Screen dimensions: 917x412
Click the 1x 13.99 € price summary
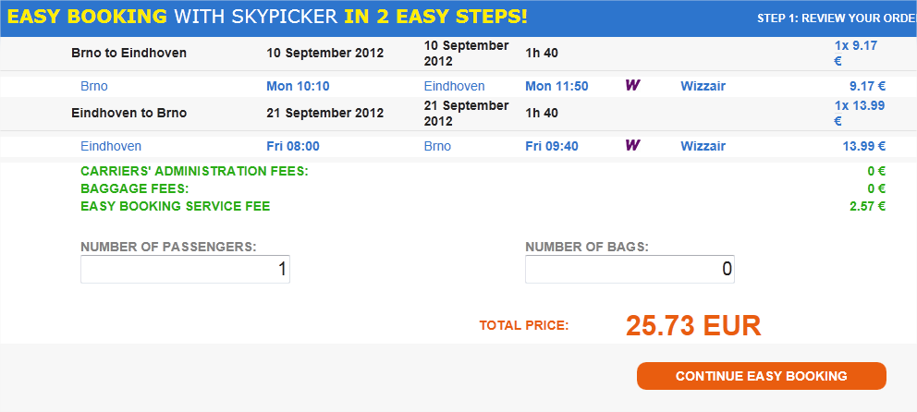point(860,114)
